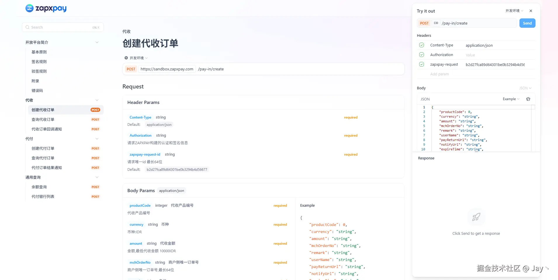Toggle the Authorization header checkbox

pos(421,55)
